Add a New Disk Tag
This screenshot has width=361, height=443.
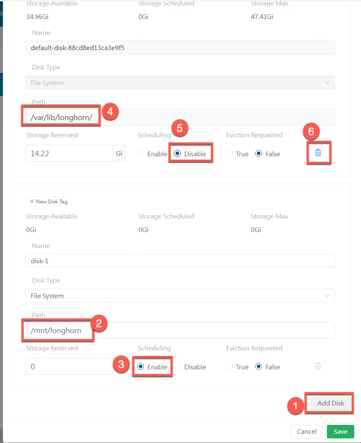(x=48, y=201)
